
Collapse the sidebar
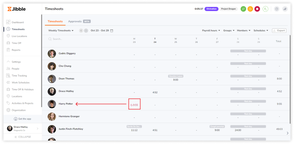(x=23, y=137)
